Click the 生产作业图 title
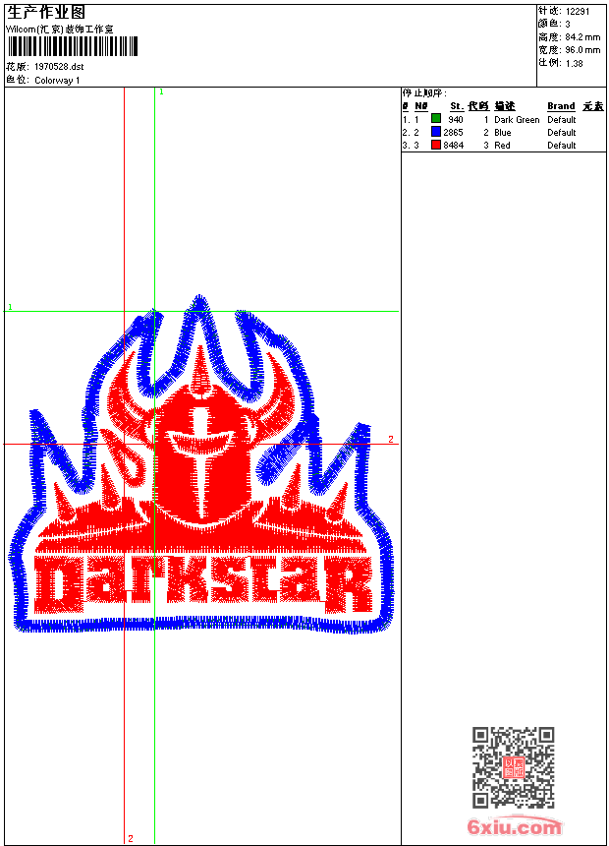Screen dimensions: 609x846 coord(46,12)
